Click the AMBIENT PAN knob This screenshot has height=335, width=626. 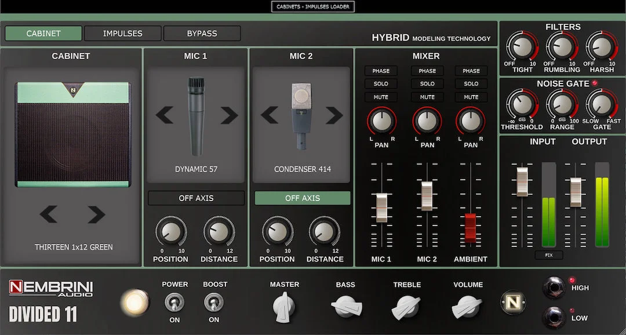coord(471,121)
